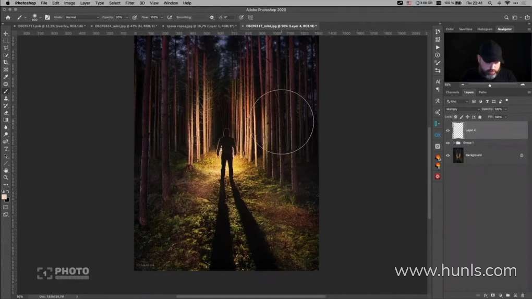Screen dimensions: 532x299
Task: Select the Hand tool
Action: point(6,170)
